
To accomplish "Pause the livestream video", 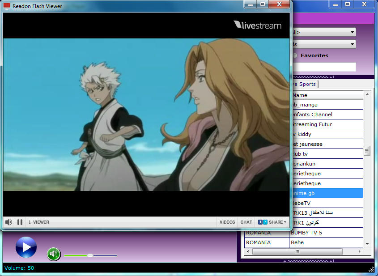I will [x=20, y=222].
